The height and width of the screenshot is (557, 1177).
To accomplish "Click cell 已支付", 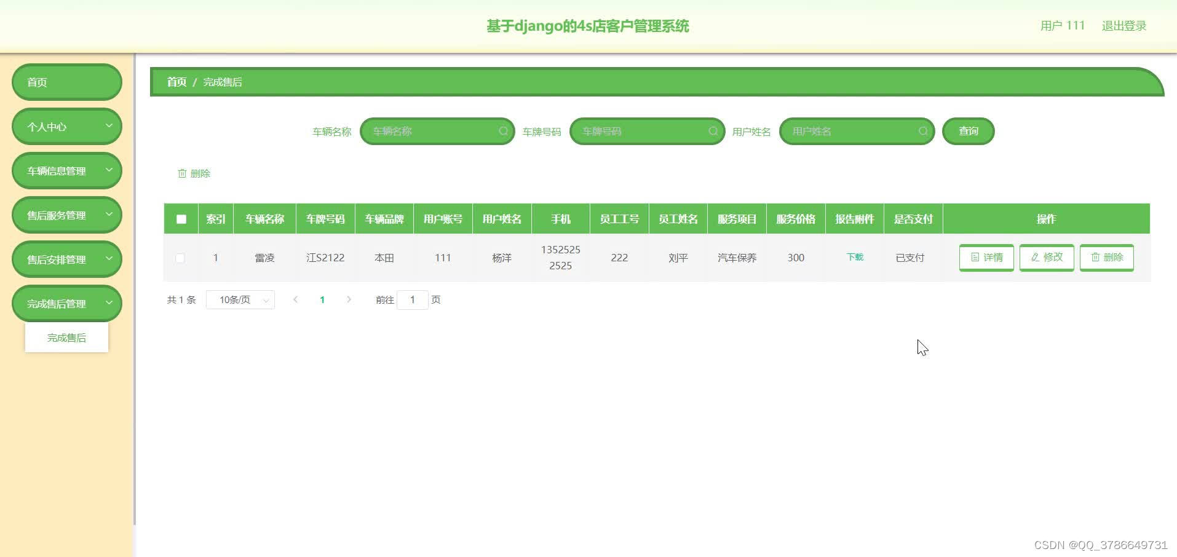I will (909, 258).
